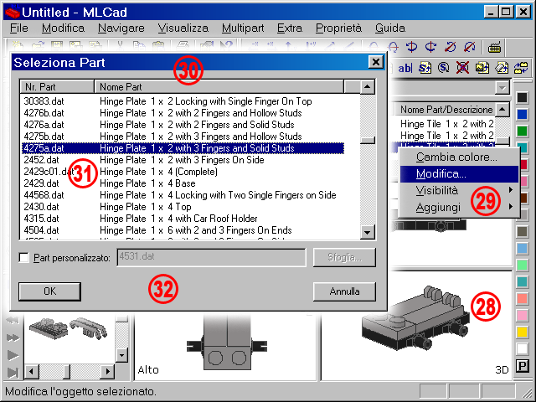The height and width of the screenshot is (402, 536).
Task: Click the red rotate Z-axis icon with arrow left
Action: (x=450, y=47)
